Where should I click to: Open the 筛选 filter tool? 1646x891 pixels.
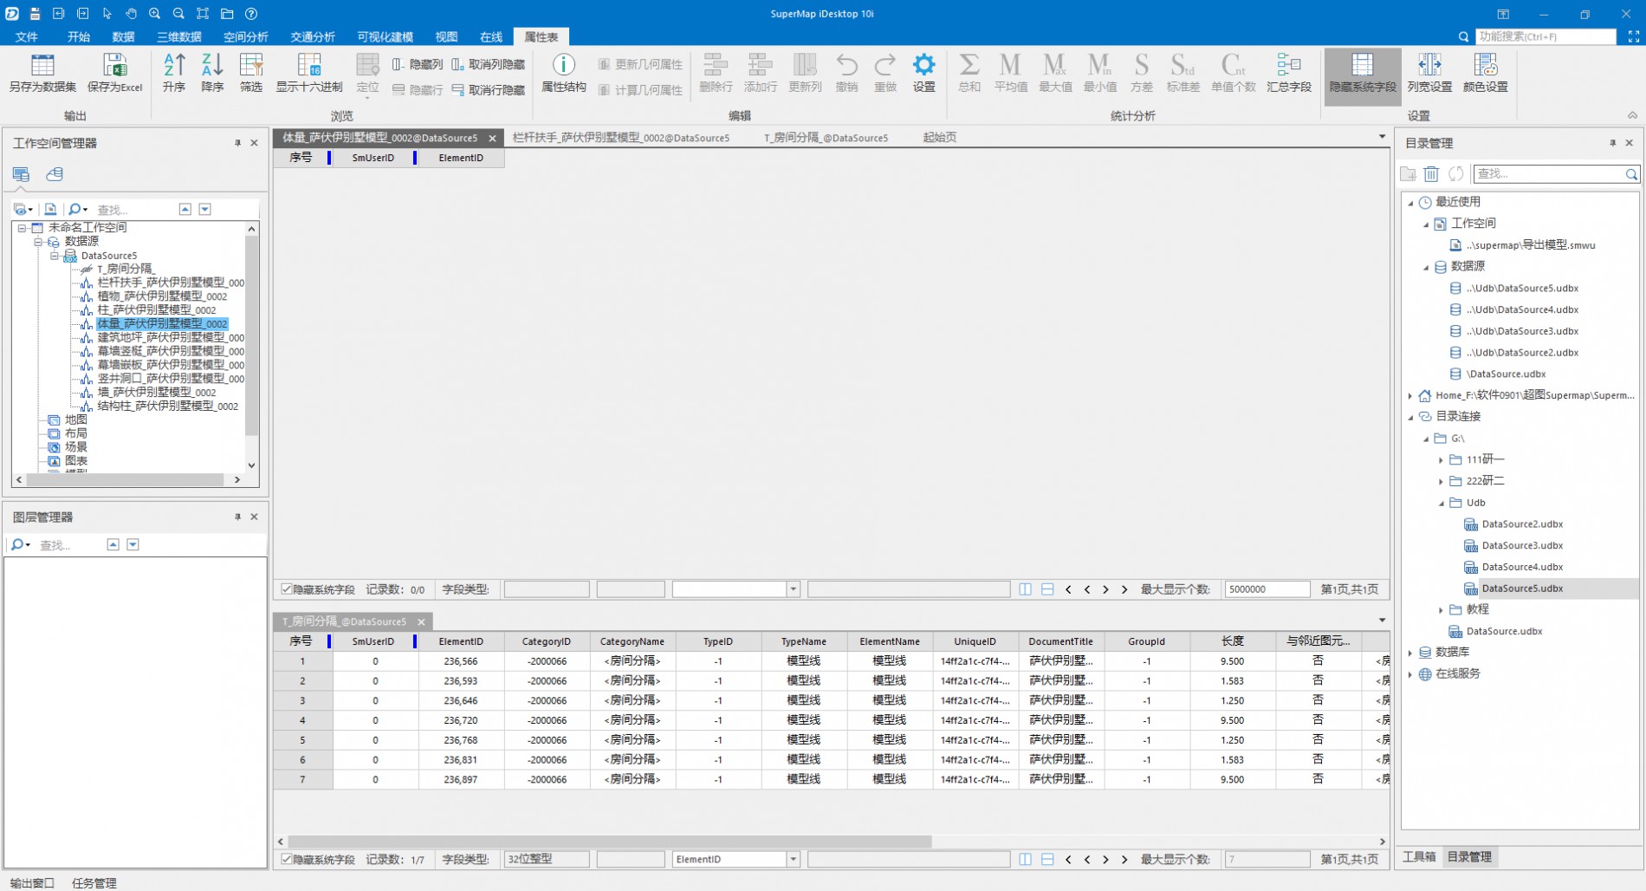[x=251, y=73]
